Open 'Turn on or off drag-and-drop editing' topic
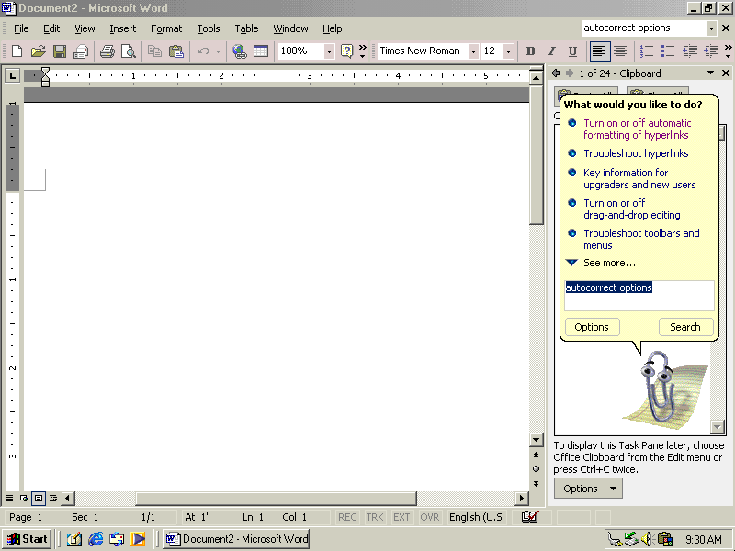The width and height of the screenshot is (735, 551). click(632, 209)
